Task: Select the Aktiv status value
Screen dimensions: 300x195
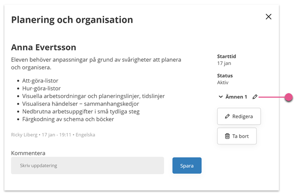Action: point(223,83)
